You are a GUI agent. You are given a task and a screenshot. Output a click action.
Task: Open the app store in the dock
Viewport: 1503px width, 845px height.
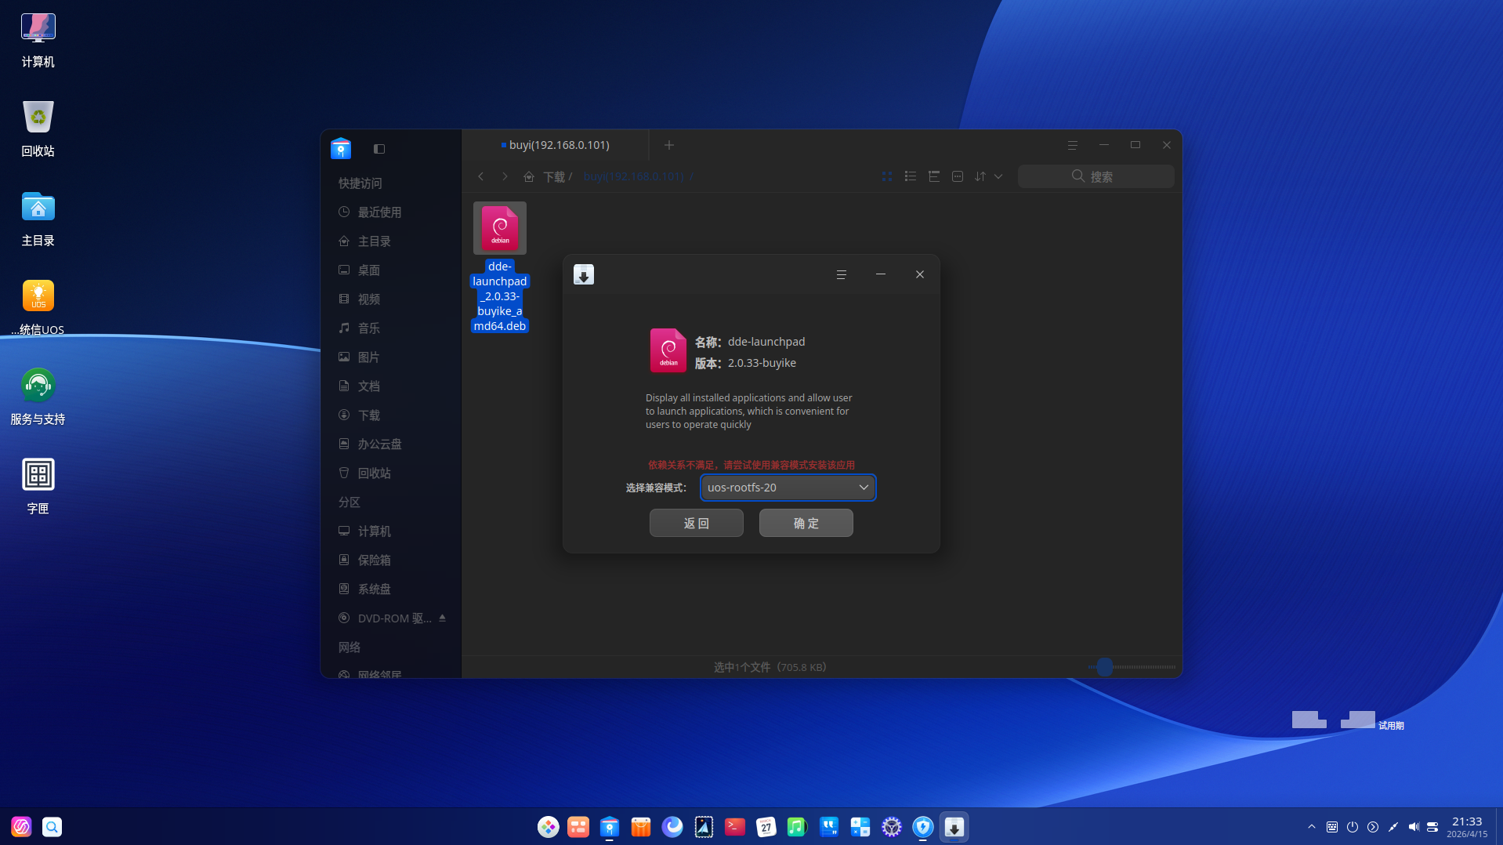click(x=640, y=827)
